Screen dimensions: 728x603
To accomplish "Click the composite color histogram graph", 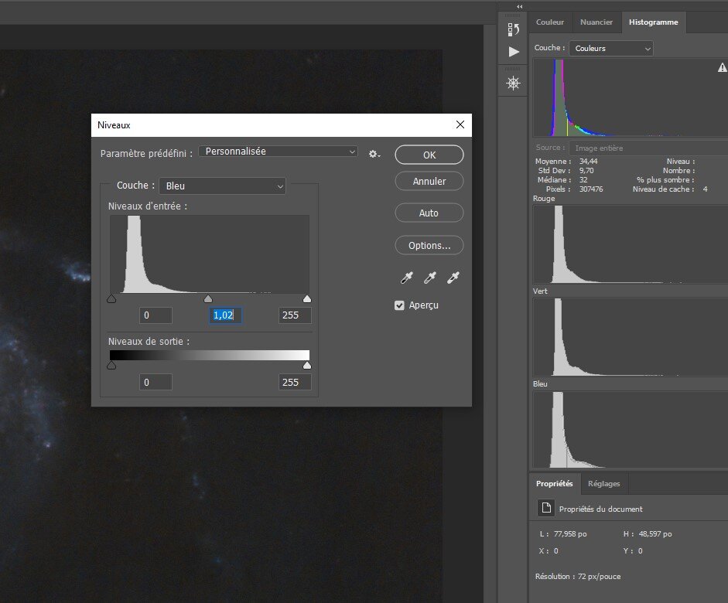I will pos(630,97).
